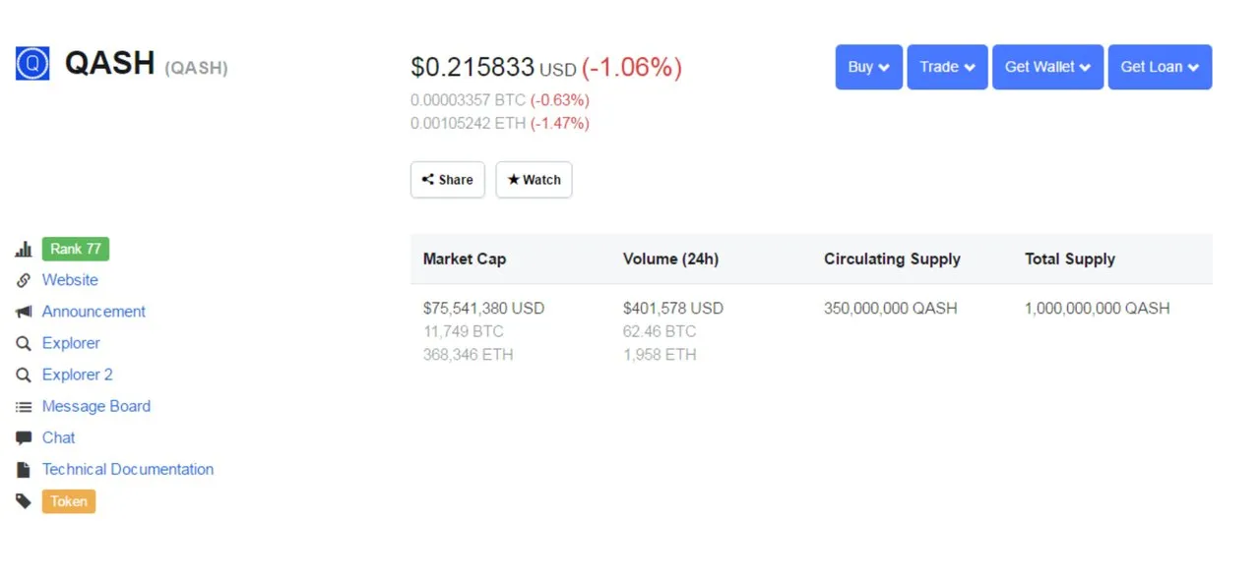Click the Share button

point(448,180)
